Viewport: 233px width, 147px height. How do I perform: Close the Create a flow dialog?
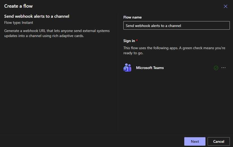click(x=226, y=6)
